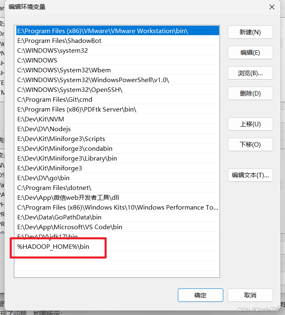Viewport: 285px width, 315px height.
Task: Select the System32\OpenSSH\ path entry
Action: pos(117,90)
